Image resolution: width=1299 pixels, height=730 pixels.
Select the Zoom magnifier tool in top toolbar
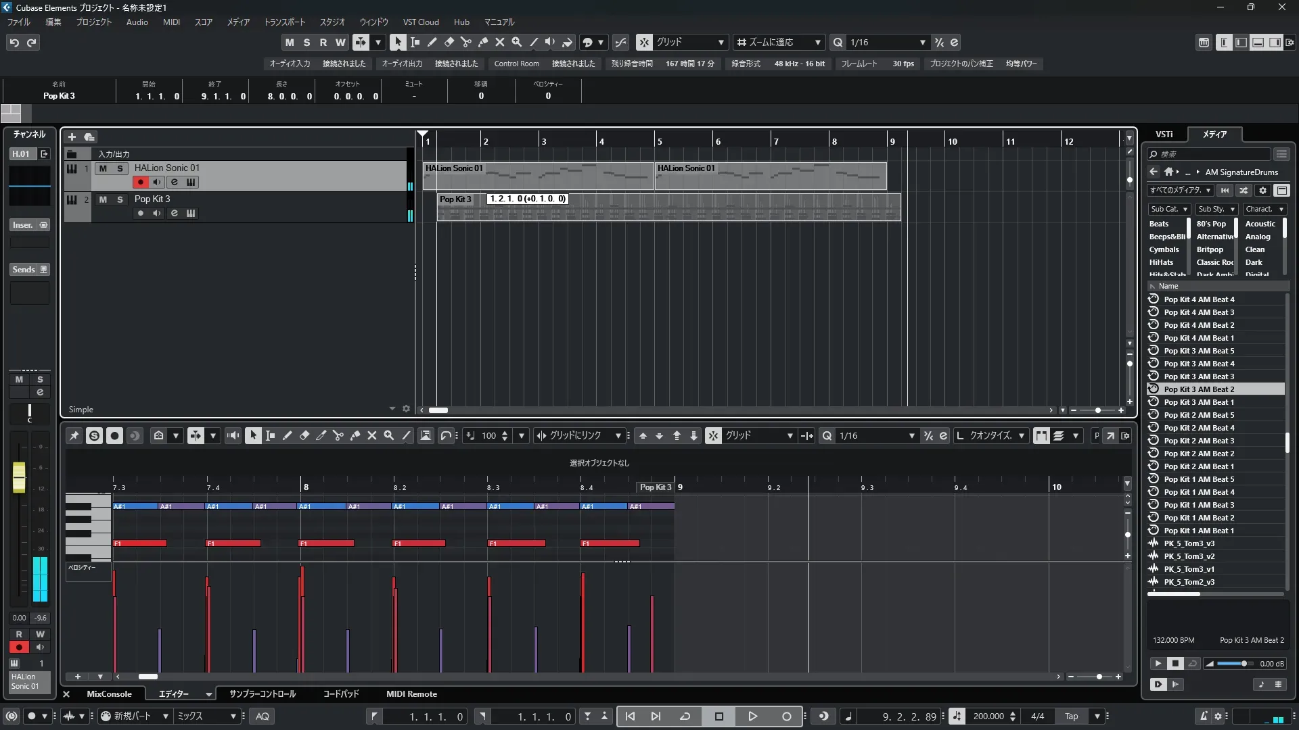pyautogui.click(x=517, y=42)
